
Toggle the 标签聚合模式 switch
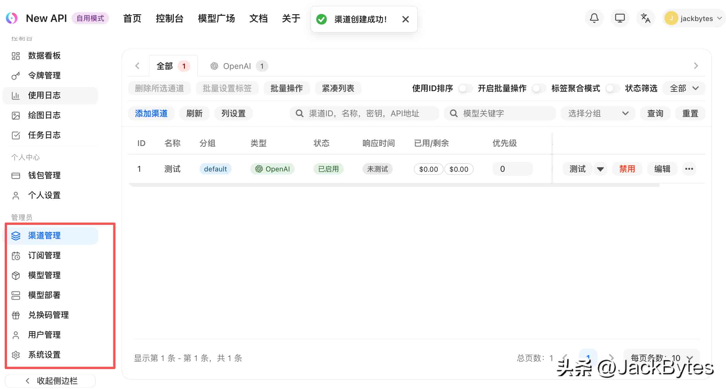[x=612, y=88]
